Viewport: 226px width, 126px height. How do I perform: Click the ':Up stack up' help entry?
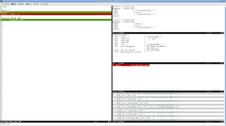tap(152, 48)
